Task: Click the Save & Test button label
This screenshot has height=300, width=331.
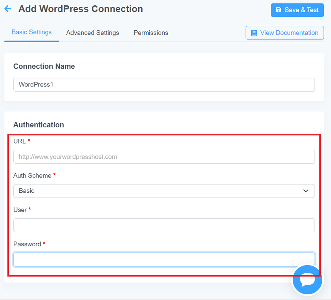Action: coord(302,10)
